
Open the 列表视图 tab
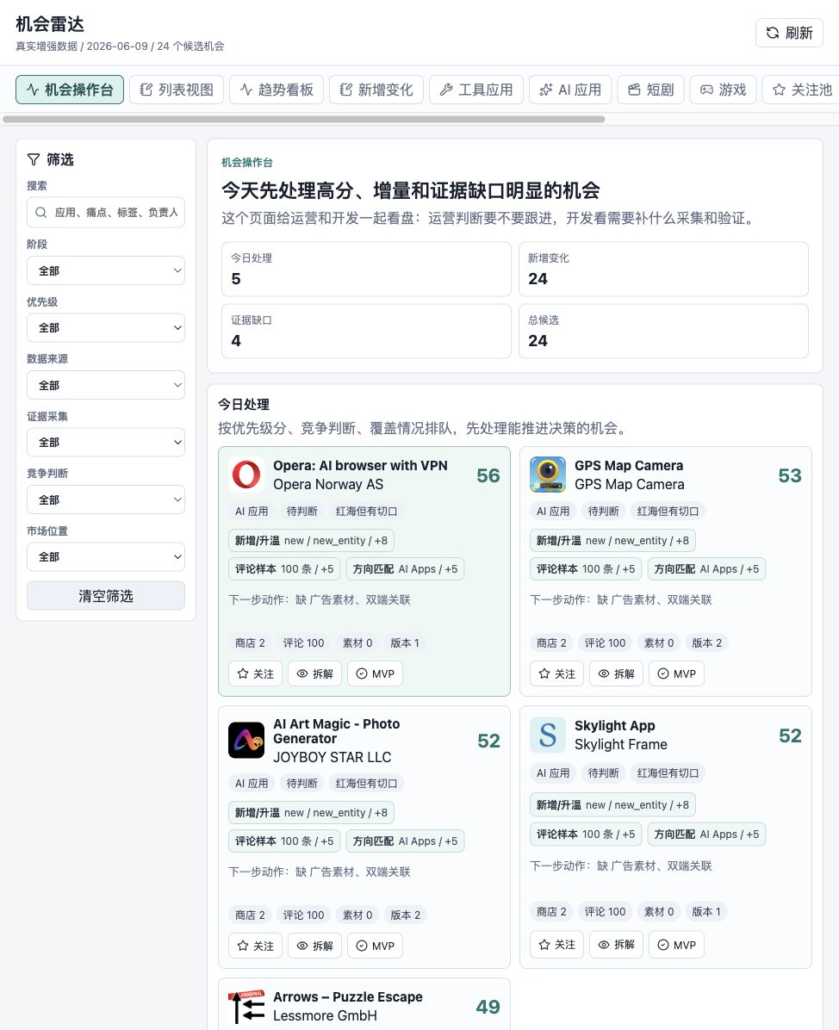176,90
